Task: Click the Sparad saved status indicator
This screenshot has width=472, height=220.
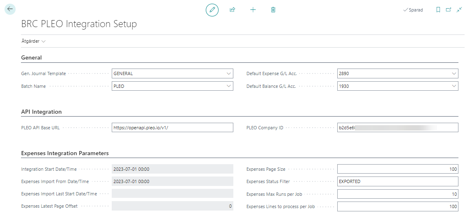Action: click(x=413, y=10)
